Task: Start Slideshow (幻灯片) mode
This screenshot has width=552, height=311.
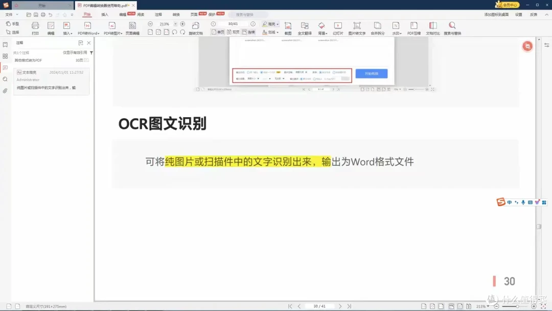Action: (338, 28)
